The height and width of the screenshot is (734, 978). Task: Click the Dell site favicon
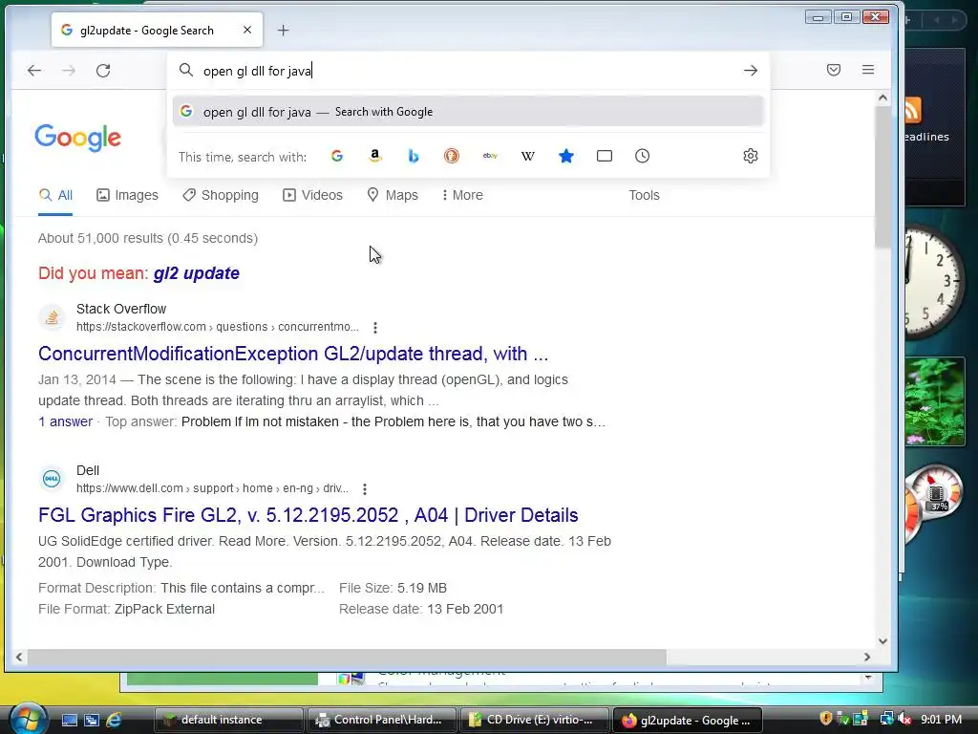click(52, 480)
